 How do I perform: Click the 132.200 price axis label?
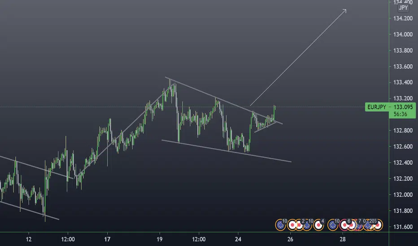pyautogui.click(x=403, y=178)
